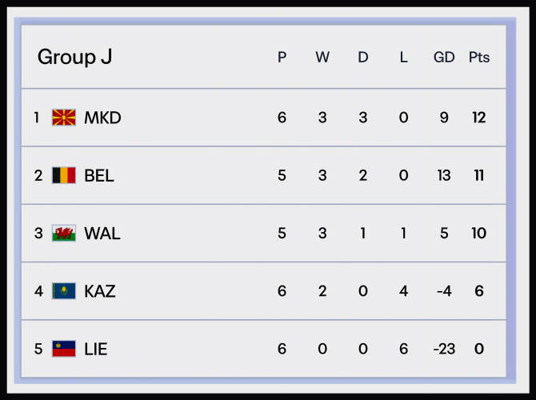
Task: Click the W column header
Action: click(322, 58)
